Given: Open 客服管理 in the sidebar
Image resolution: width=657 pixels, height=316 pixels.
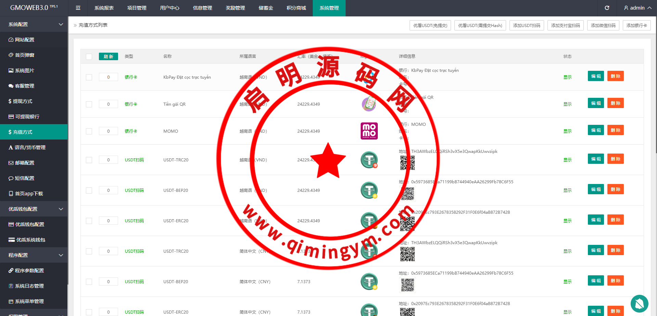Looking at the screenshot, I should tap(25, 86).
